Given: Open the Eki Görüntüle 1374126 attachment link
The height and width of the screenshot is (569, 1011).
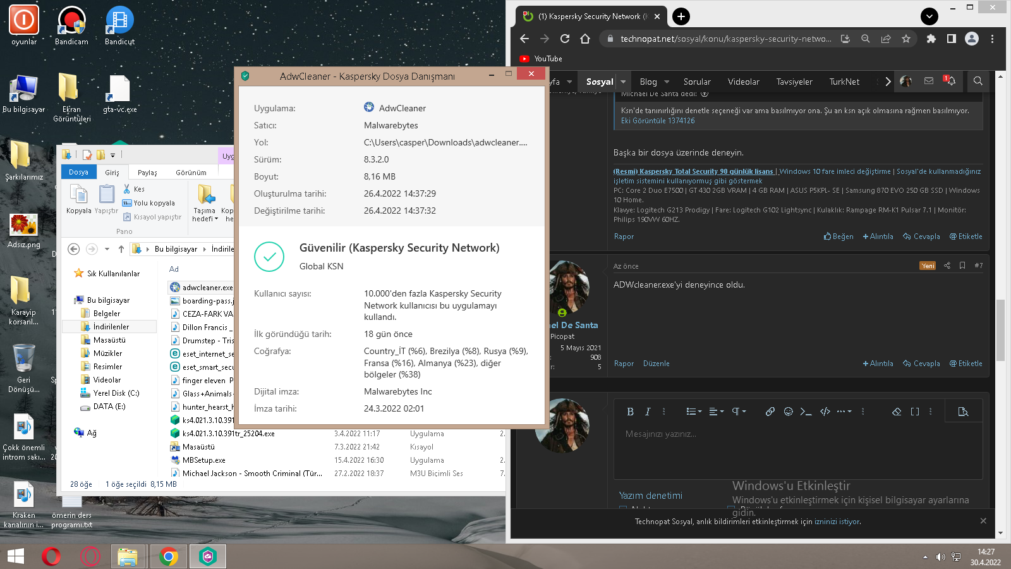Looking at the screenshot, I should 657,121.
